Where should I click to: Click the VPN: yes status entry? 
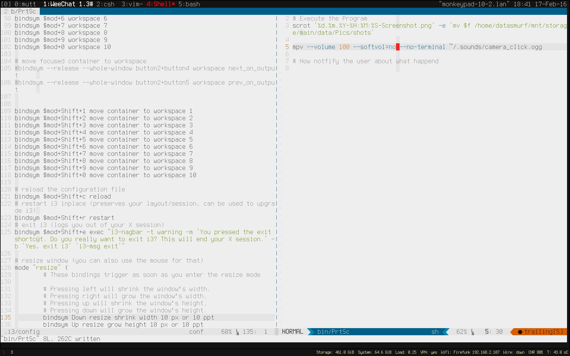pos(429,352)
